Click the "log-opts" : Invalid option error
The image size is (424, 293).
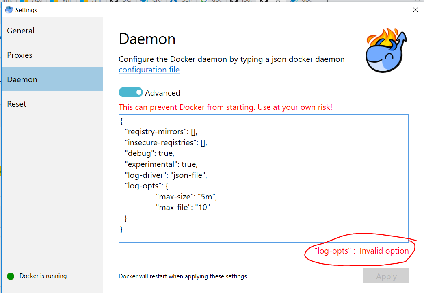[361, 251]
